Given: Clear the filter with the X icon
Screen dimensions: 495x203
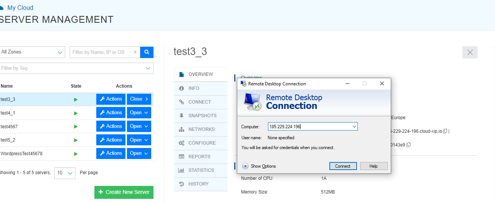Looking at the screenshot, I should (135, 52).
